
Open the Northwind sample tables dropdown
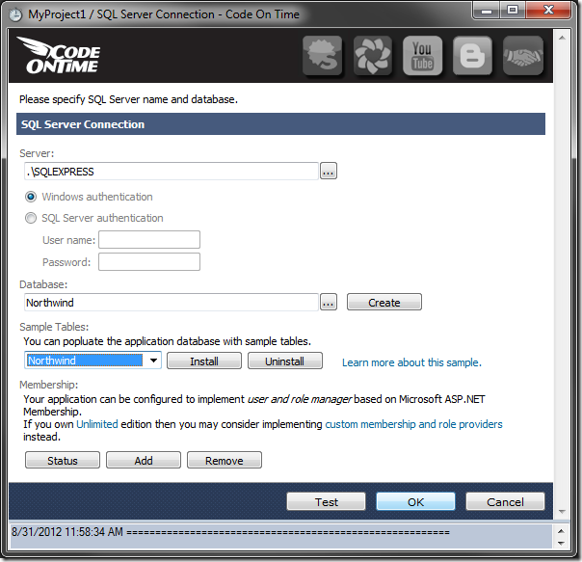tap(93, 361)
